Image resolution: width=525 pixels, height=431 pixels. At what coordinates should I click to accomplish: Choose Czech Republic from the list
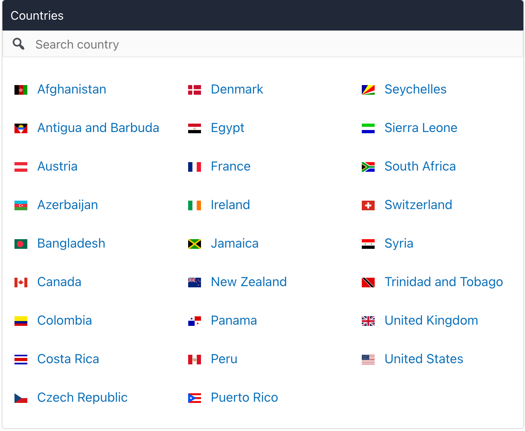(82, 398)
